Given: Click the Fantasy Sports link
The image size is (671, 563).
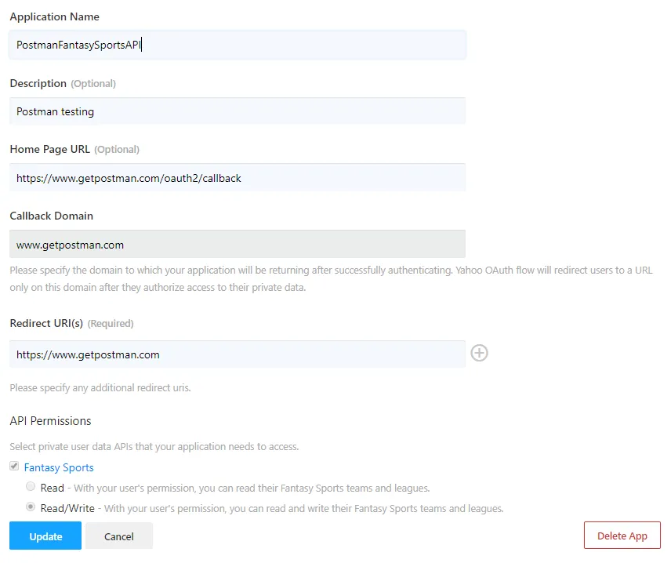Looking at the screenshot, I should point(58,467).
